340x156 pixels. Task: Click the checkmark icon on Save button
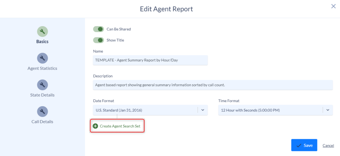(x=299, y=145)
